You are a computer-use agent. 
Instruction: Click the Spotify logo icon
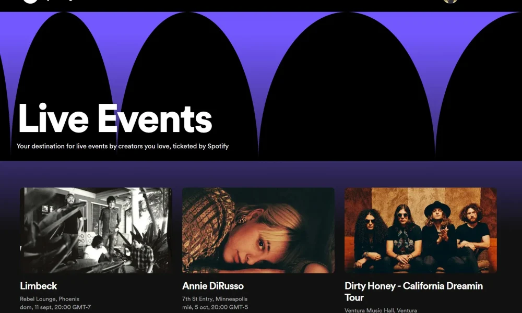pyautogui.click(x=30, y=2)
